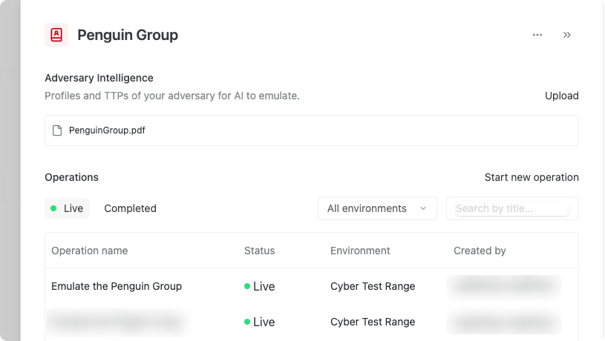Collapse the panel with double-chevron icon
This screenshot has width=605, height=341.
click(x=567, y=35)
